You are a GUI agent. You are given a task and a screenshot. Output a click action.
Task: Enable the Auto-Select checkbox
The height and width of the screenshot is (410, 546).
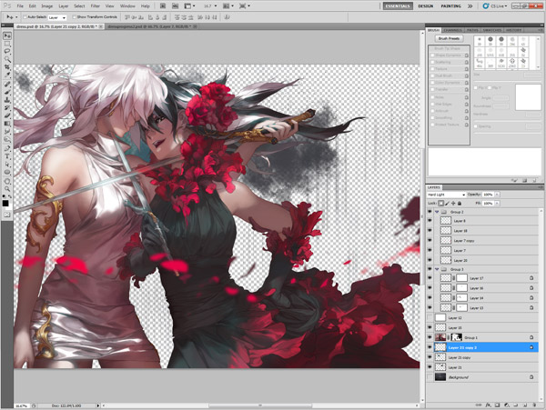(25, 17)
